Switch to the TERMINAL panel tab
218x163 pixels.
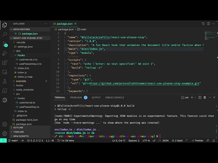(60, 97)
